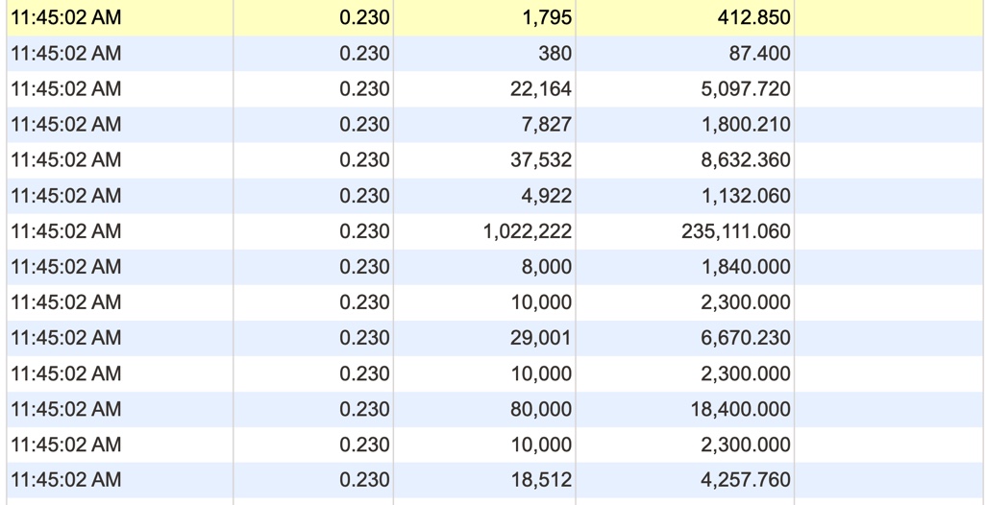This screenshot has height=505, width=986.
Task: Select the volume cell showing 29,001
Action: tap(540, 338)
